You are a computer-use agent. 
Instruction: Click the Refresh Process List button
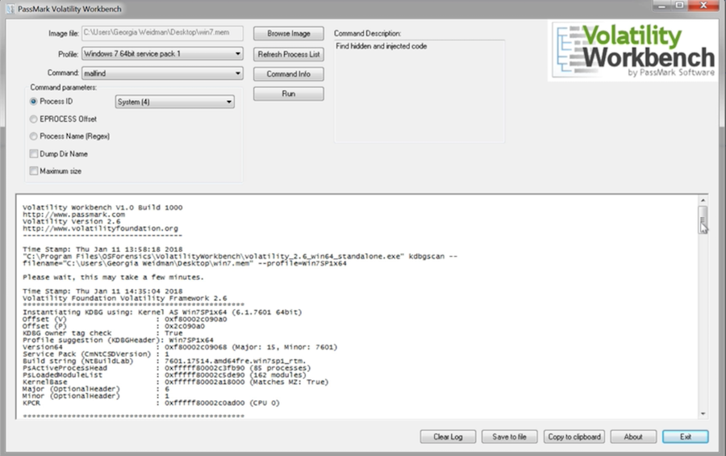pos(289,54)
